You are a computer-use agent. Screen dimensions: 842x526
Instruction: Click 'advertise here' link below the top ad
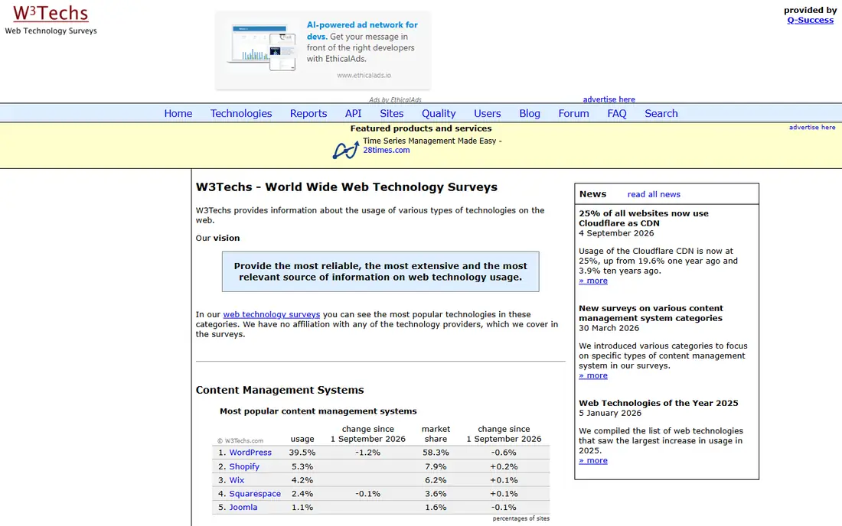(609, 99)
